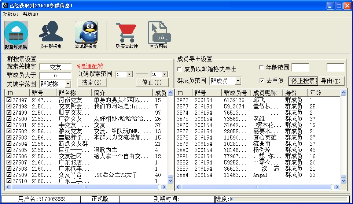The image size is (353, 204).
Task: Click 到期时间 status bar entry
Action: (167, 199)
